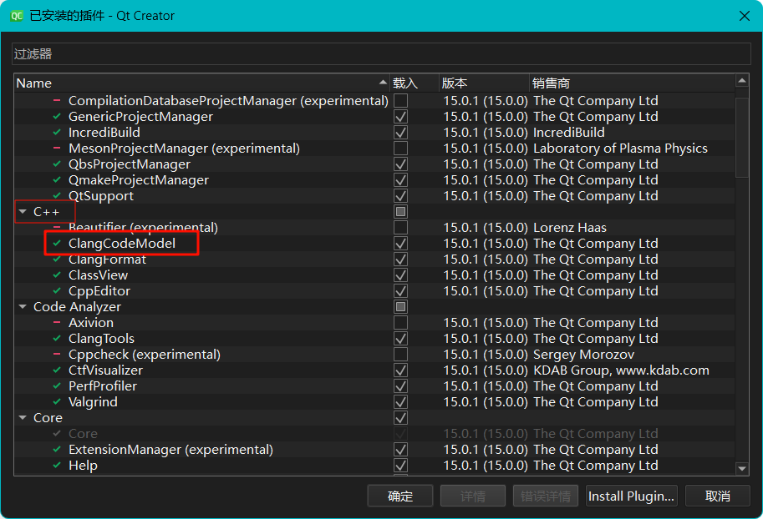Focus the 过滤器 filter input field
The height and width of the screenshot is (519, 763).
coord(381,54)
